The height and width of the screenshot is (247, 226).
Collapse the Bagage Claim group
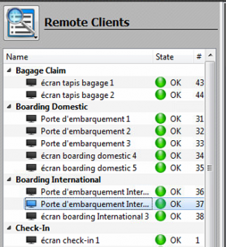[x=9, y=71]
